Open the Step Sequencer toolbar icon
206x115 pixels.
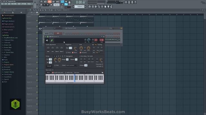click(93, 6)
